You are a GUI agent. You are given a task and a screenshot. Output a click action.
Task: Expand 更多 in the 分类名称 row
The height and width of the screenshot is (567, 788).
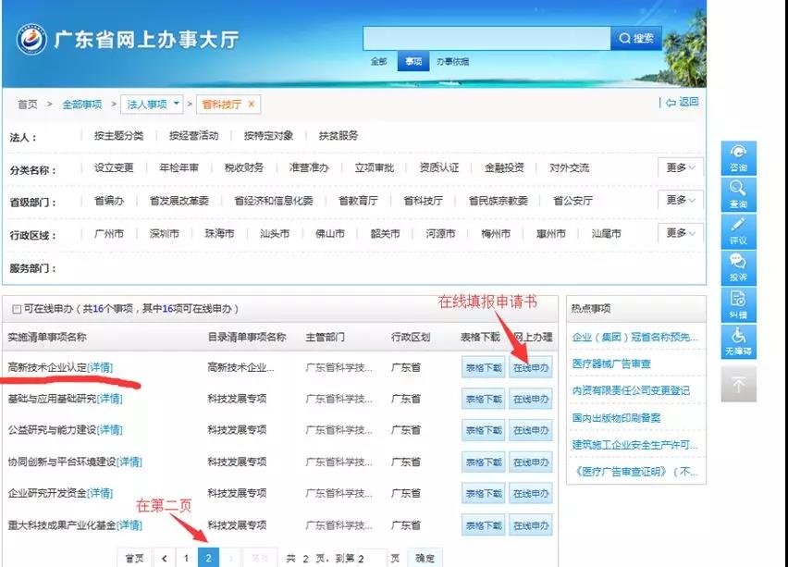(x=681, y=167)
